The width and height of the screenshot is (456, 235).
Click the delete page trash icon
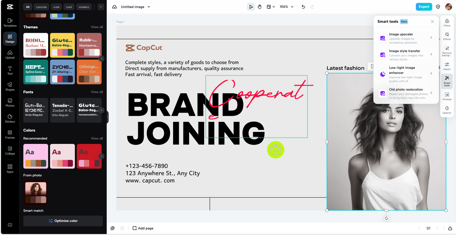pyautogui.click(x=122, y=228)
